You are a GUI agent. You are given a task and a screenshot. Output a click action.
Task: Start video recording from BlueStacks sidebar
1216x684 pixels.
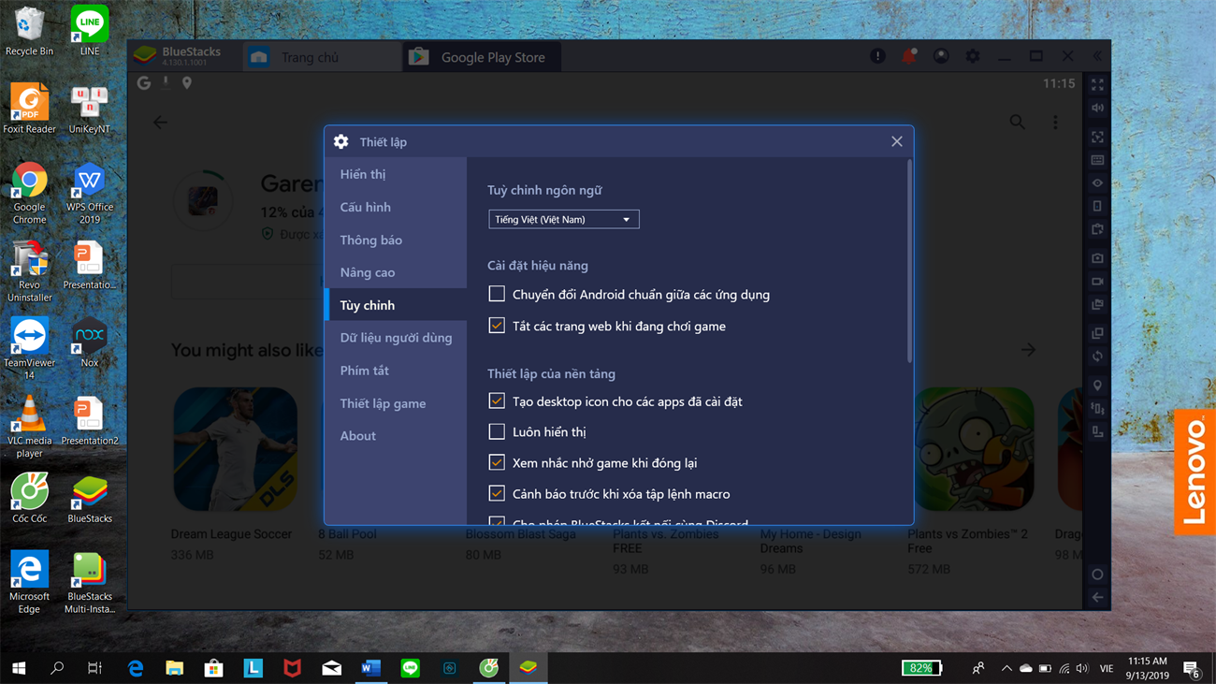(x=1097, y=281)
